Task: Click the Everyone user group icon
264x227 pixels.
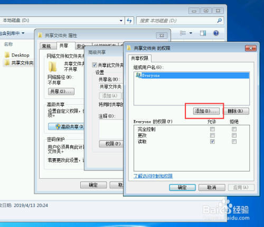Action: point(138,75)
